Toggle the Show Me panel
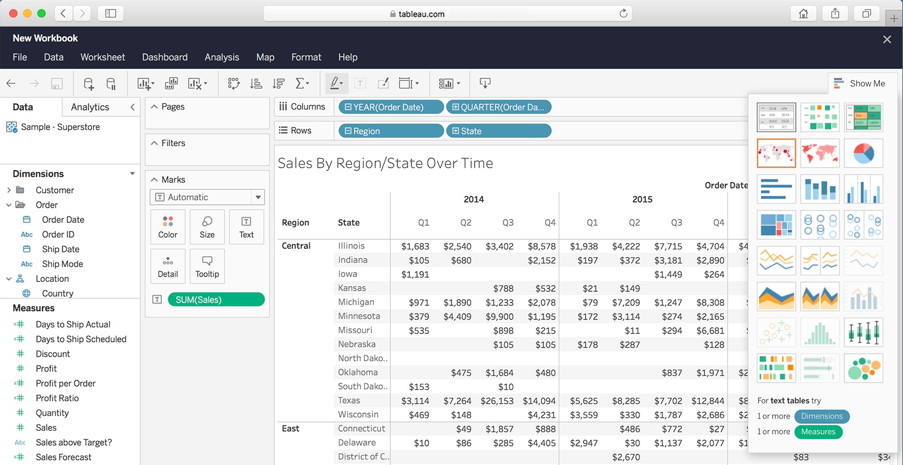 860,84
